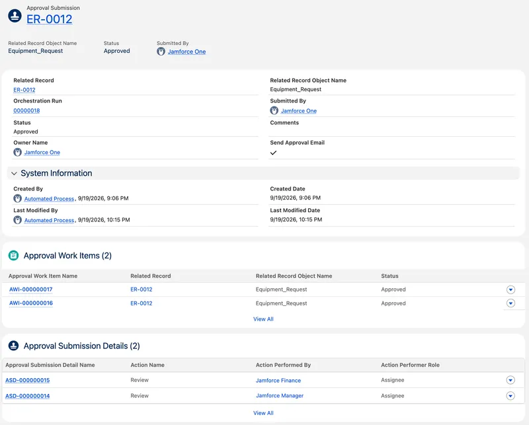Click Assignee role in ASD-000000014 row

[x=393, y=396]
